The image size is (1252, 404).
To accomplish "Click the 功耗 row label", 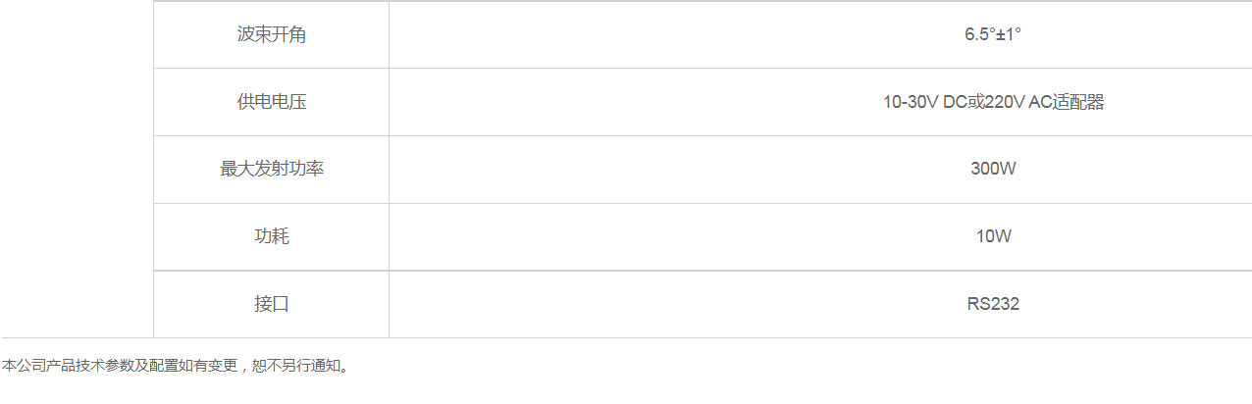I will [272, 236].
